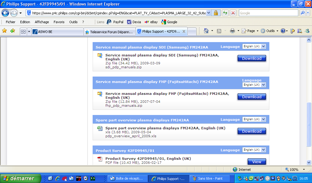Click the Excel file icon for spare parts
The image size is (312, 183).
click(100, 128)
